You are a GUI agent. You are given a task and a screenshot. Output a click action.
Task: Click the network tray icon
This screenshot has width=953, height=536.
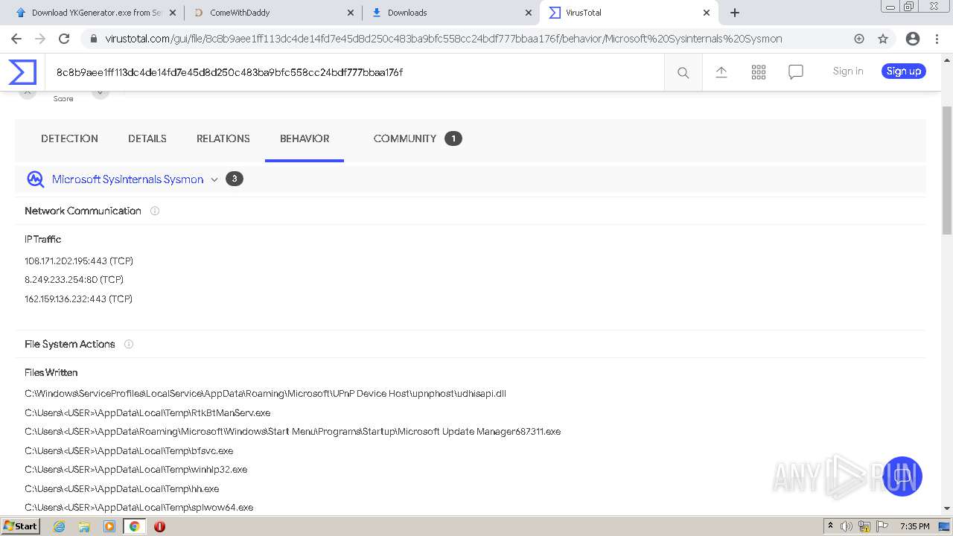[x=864, y=526]
